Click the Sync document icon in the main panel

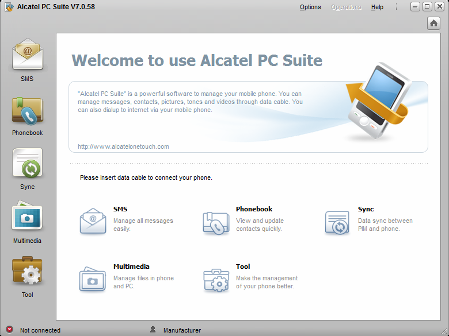pos(337,223)
